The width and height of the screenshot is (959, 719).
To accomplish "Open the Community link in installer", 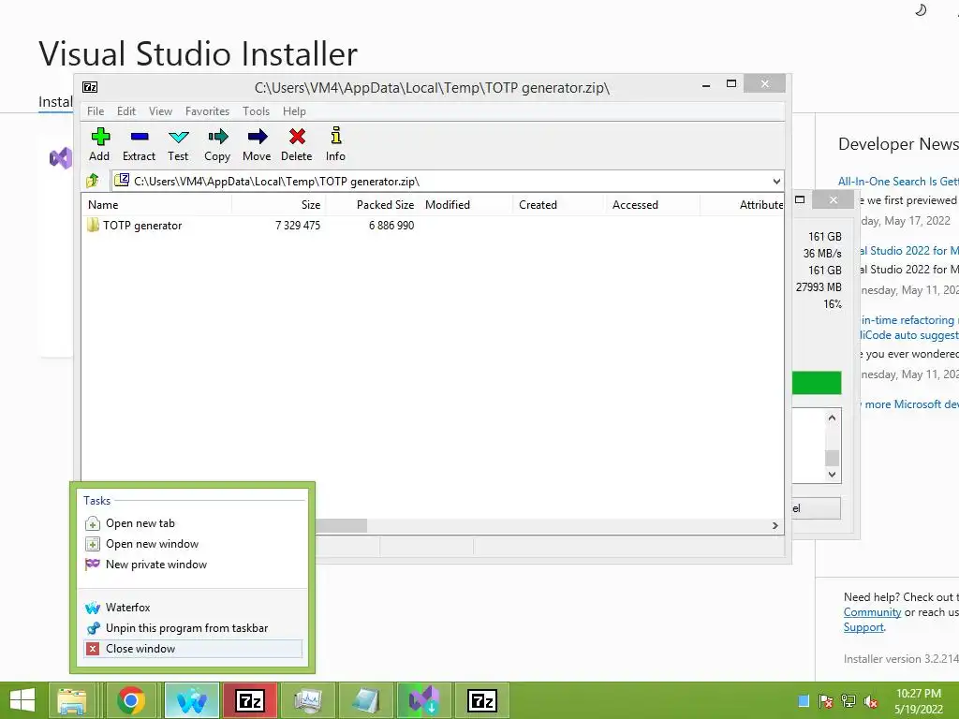I will click(872, 612).
